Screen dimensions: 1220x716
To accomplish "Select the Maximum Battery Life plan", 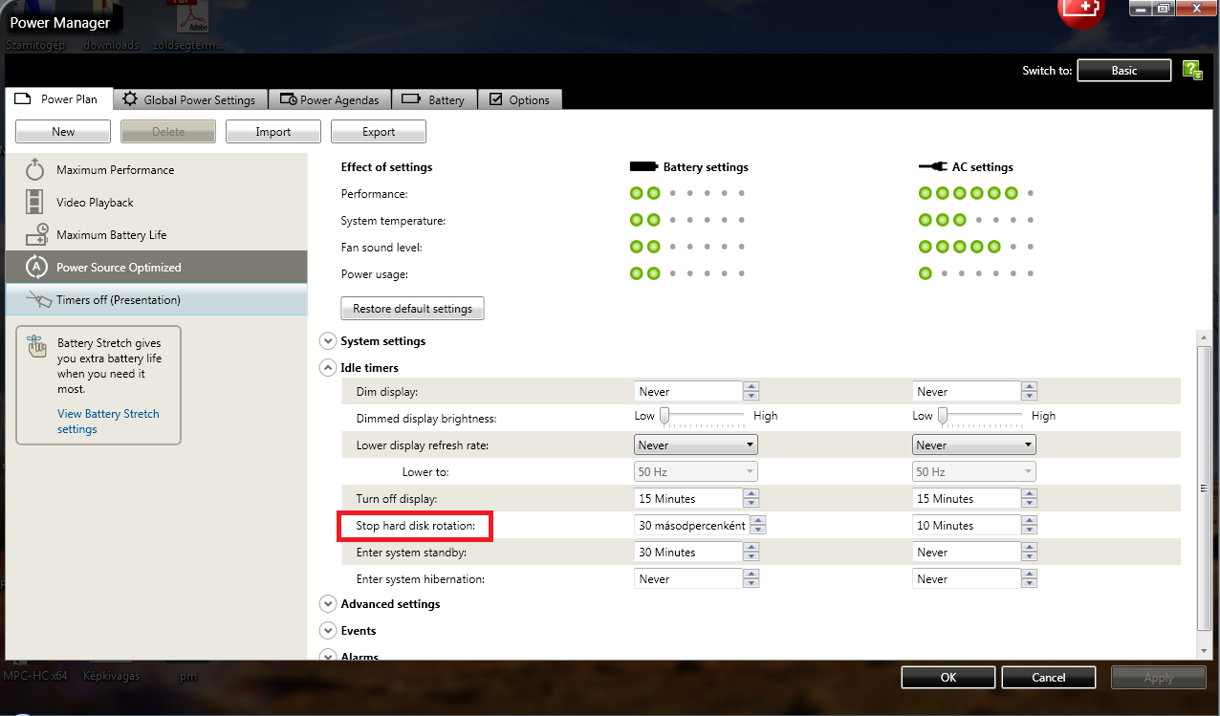I will 156,235.
